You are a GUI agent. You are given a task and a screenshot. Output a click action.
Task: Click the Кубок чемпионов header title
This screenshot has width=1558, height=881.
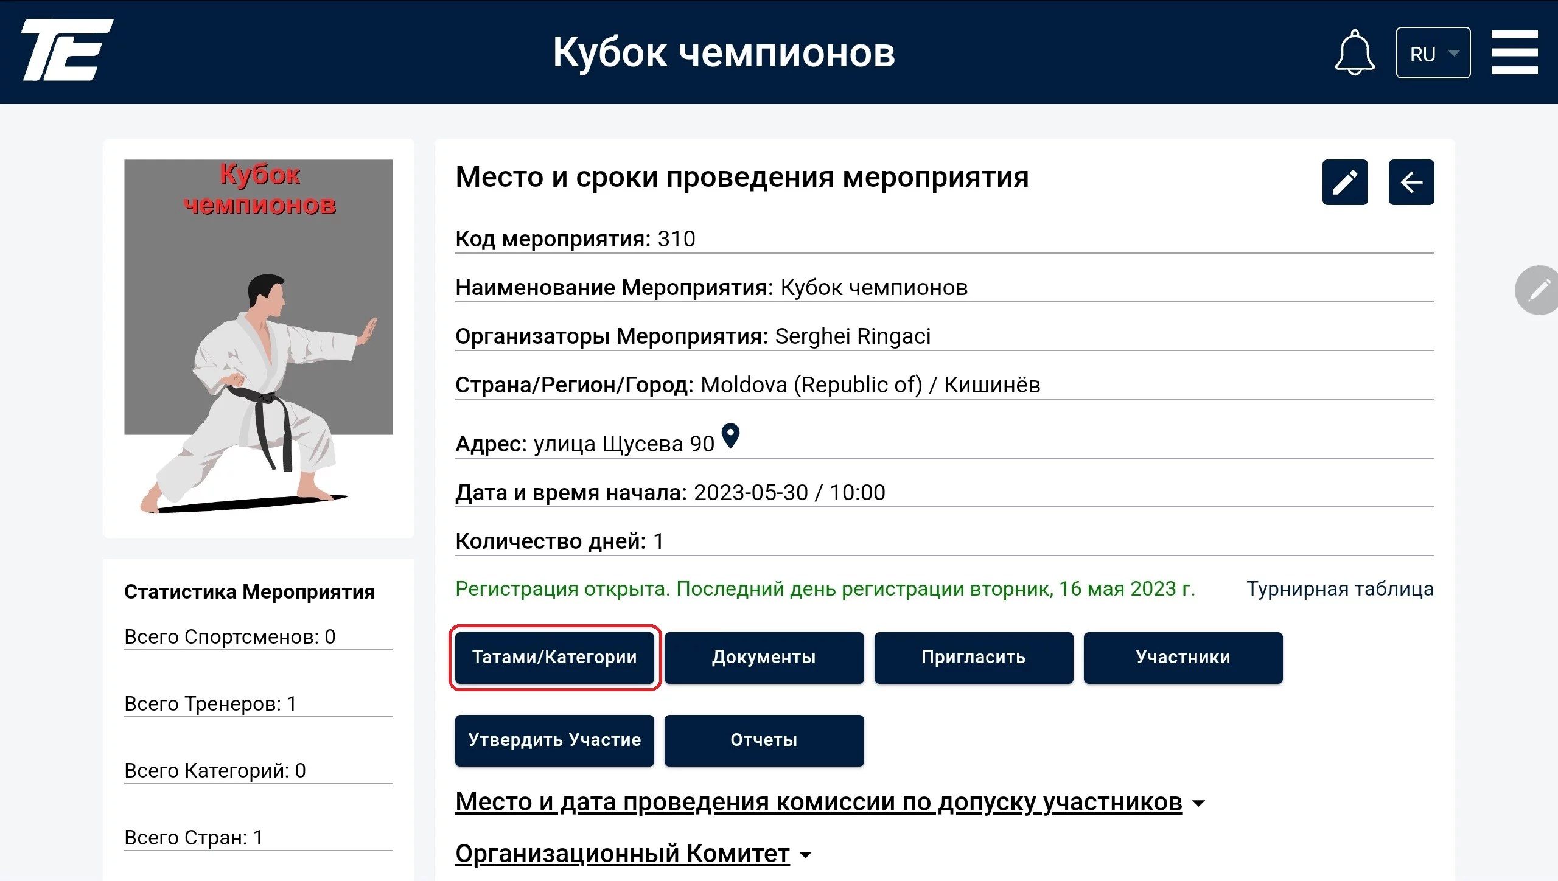[x=724, y=52]
